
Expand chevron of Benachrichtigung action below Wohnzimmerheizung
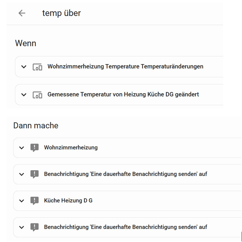pos(22,174)
